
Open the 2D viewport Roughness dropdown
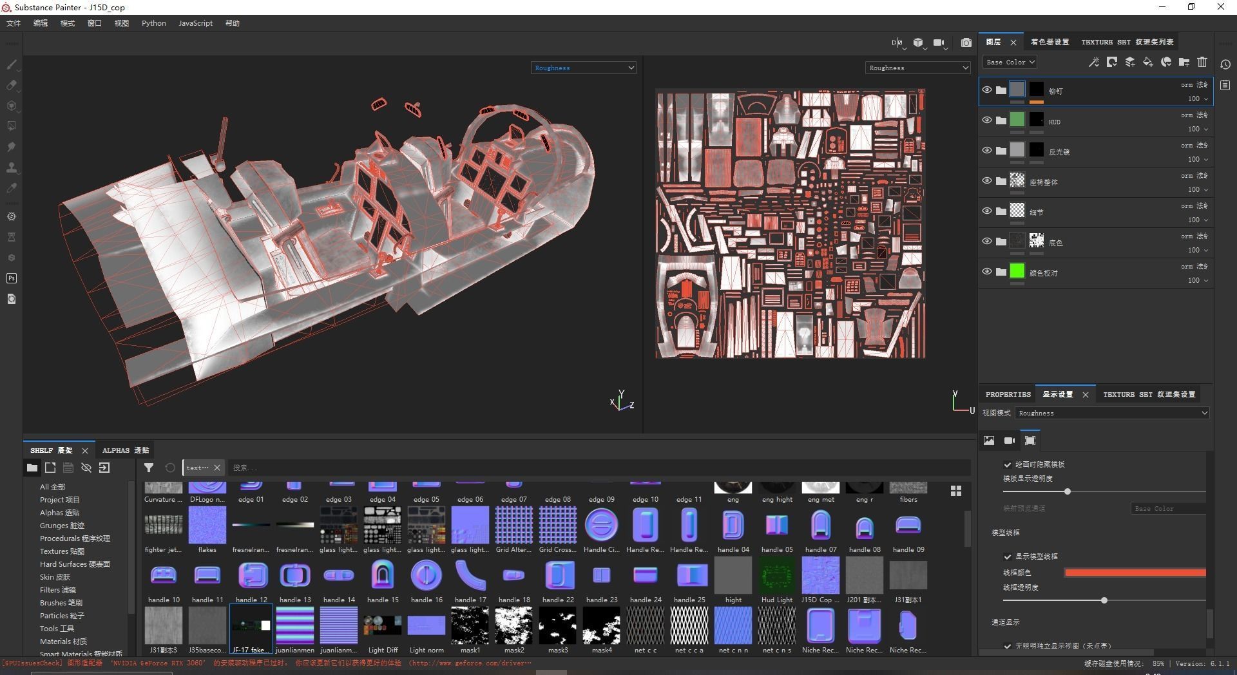point(918,68)
